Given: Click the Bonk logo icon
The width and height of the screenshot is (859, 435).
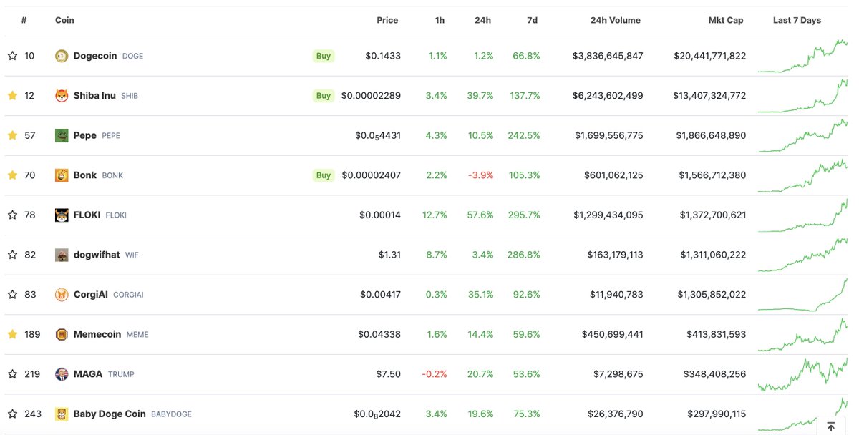Looking at the screenshot, I should tap(62, 175).
